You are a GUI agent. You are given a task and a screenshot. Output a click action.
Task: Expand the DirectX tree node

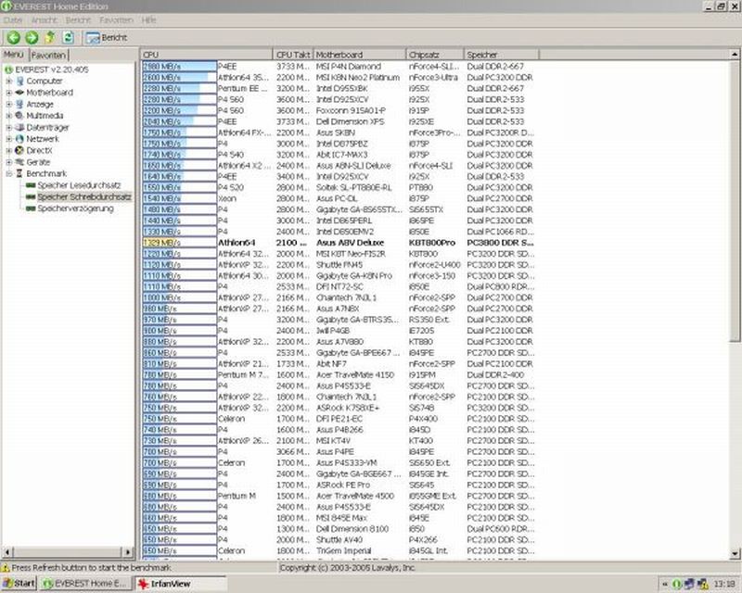tap(8, 150)
